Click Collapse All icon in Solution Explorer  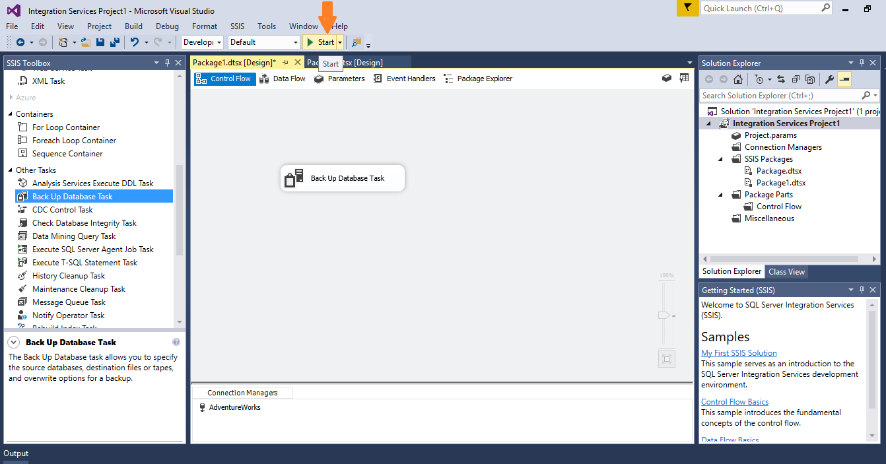(795, 79)
